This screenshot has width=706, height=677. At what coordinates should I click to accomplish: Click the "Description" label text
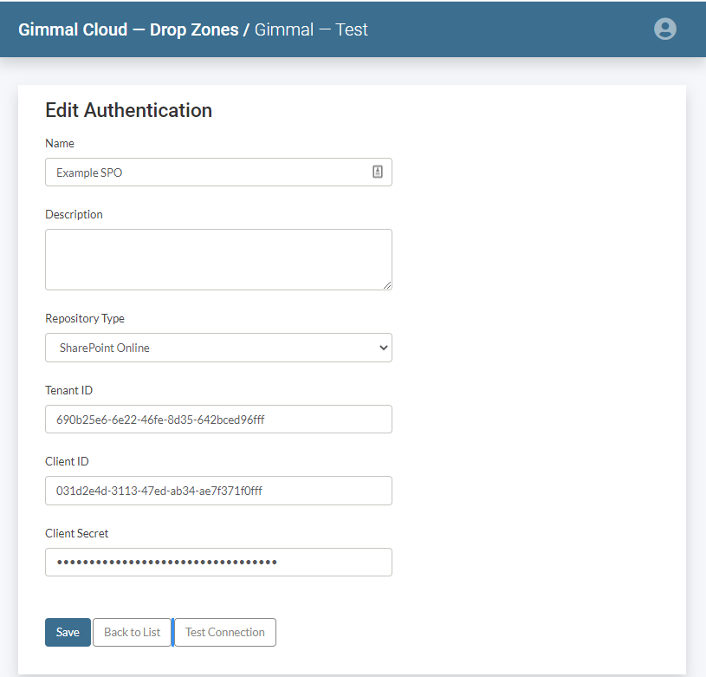click(74, 214)
